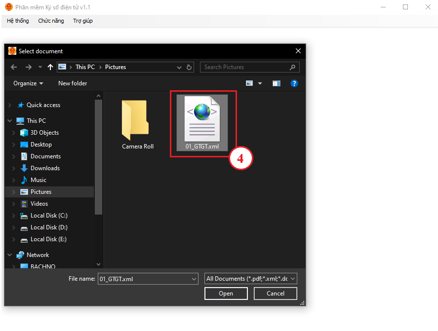Expand the Quick access tree node
The width and height of the screenshot is (438, 331).
(10, 105)
